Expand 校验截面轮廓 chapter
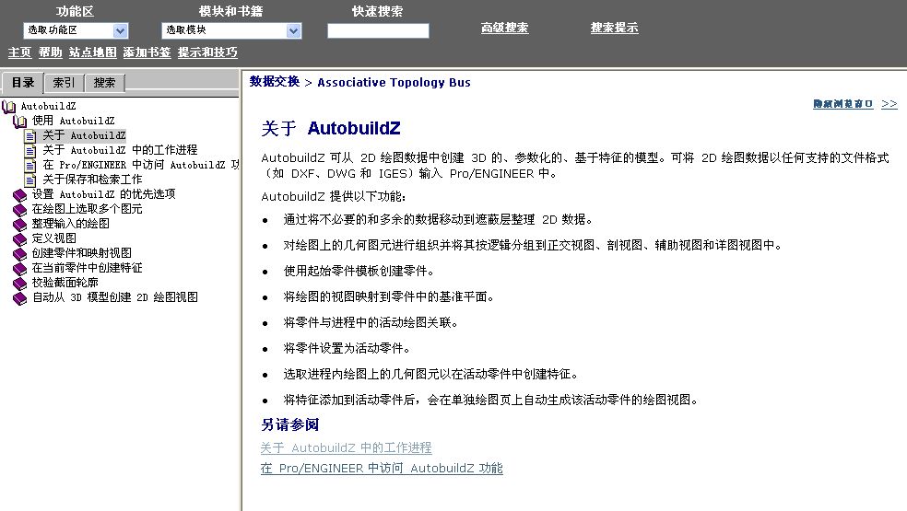Screen dimensions: 907x511 65,284
